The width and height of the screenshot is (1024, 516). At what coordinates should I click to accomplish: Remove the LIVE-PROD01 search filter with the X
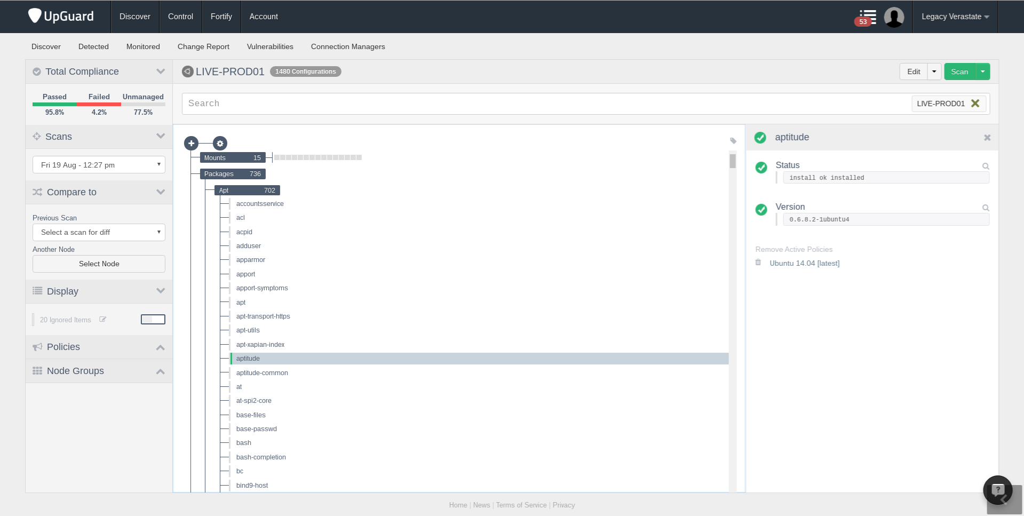pyautogui.click(x=975, y=104)
